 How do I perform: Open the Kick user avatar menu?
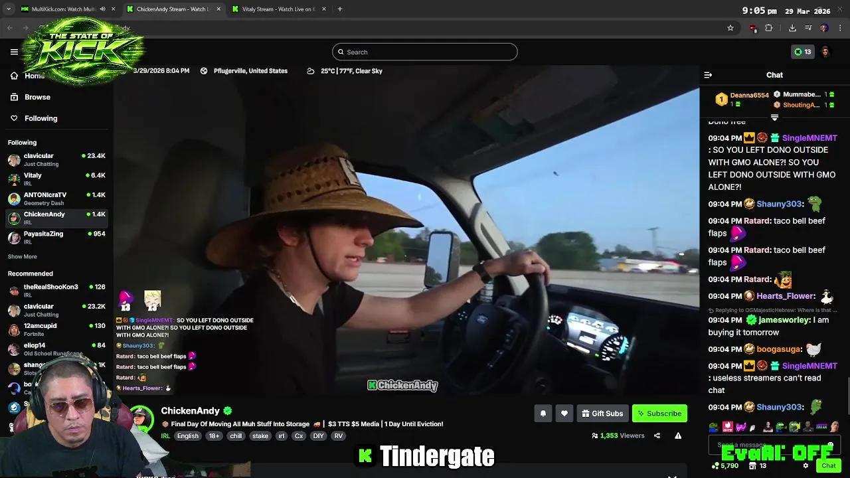[825, 52]
